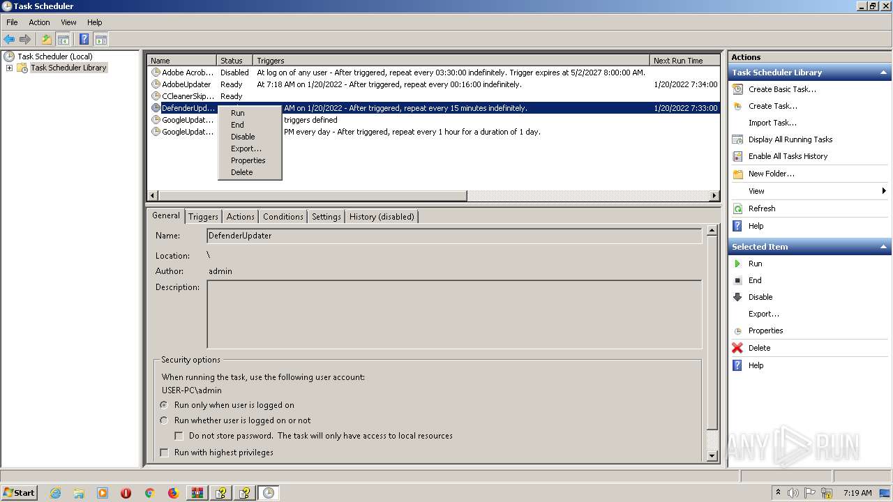Expand the Task Scheduler Library tree node
Viewport: 893px width, 502px height.
tap(9, 68)
